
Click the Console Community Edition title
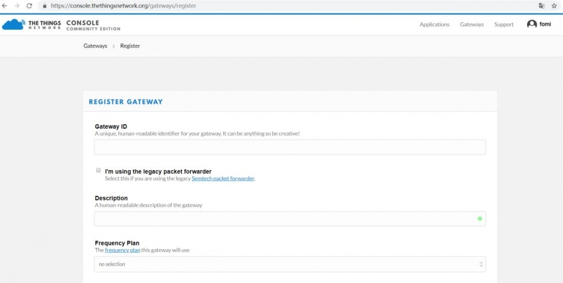93,25
